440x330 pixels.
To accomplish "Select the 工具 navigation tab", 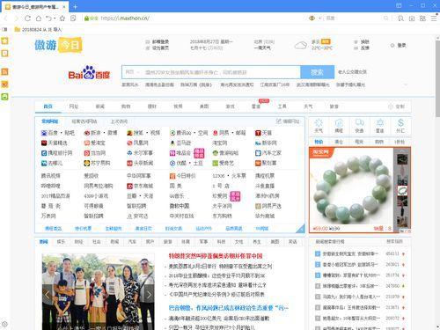I will (x=282, y=106).
